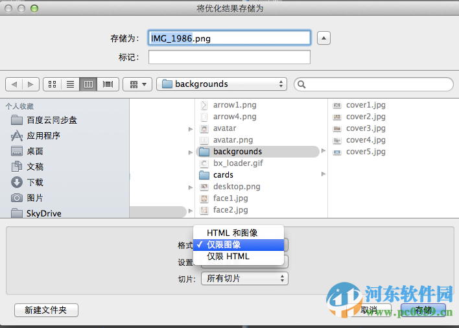Switch to icon grid view

pyautogui.click(x=52, y=84)
